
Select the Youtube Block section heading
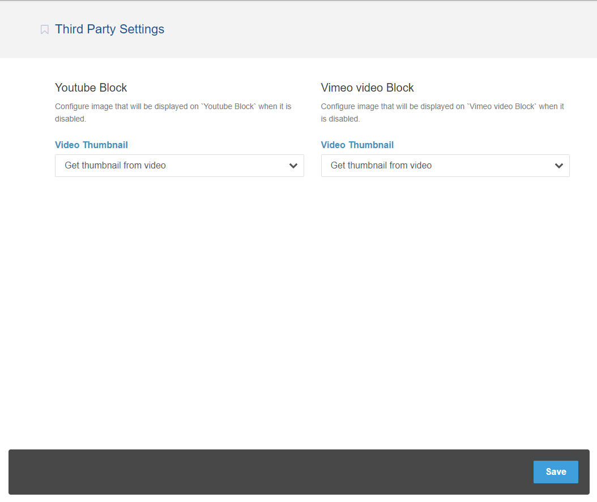(91, 88)
